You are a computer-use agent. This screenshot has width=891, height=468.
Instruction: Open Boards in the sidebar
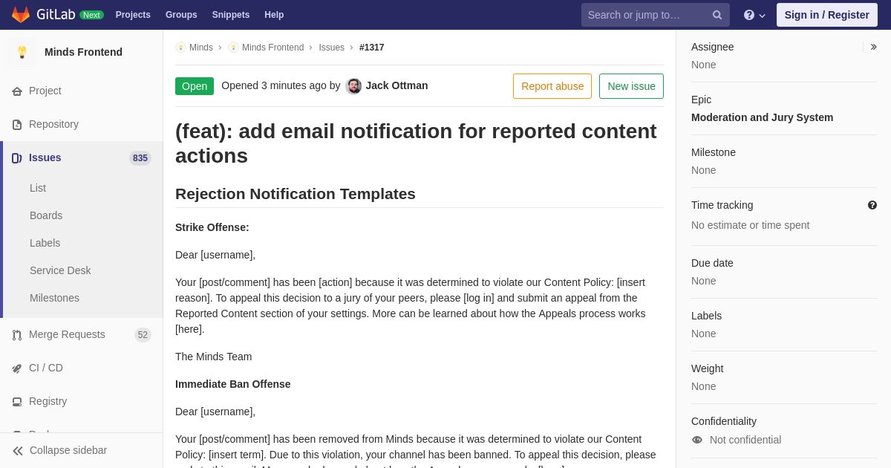pos(46,215)
